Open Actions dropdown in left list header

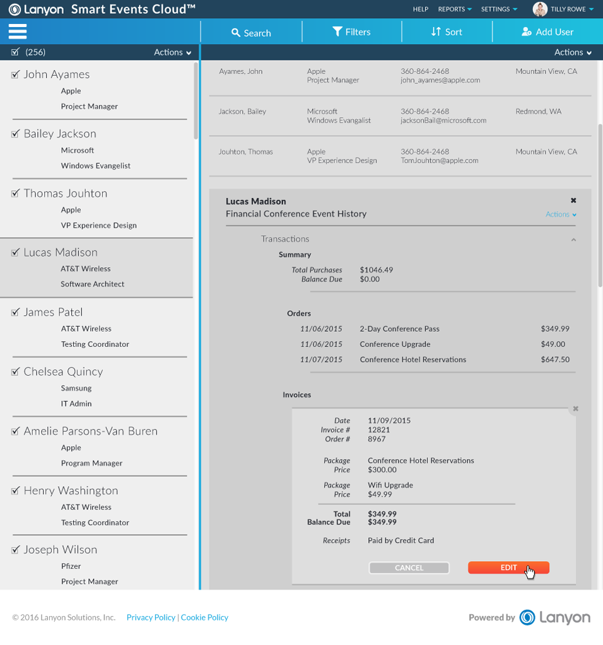(x=172, y=52)
